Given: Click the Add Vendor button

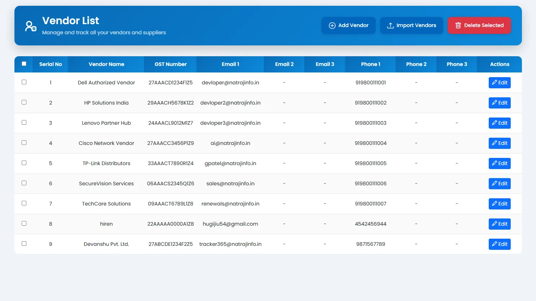Looking at the screenshot, I should (348, 25).
